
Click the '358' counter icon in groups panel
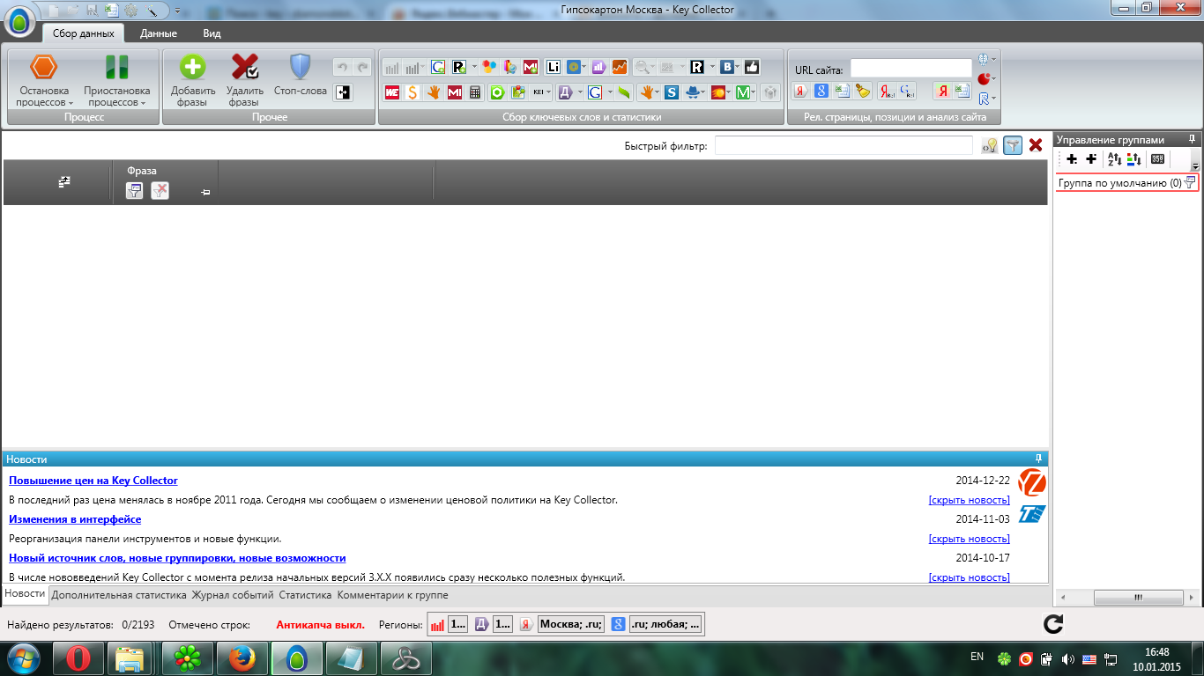point(1157,159)
